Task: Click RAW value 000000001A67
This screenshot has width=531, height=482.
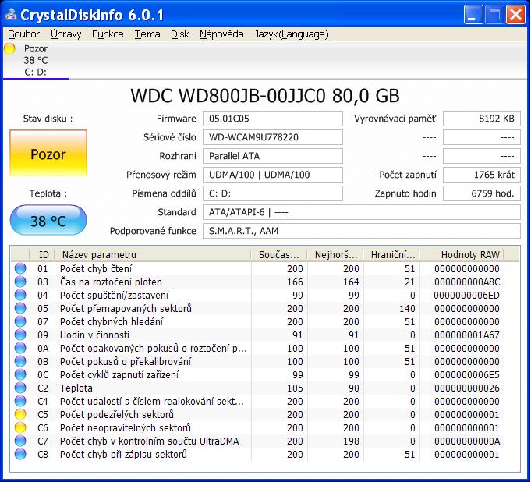Action: [x=467, y=335]
